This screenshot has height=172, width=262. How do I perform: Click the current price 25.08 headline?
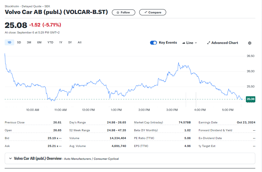coord(16,25)
